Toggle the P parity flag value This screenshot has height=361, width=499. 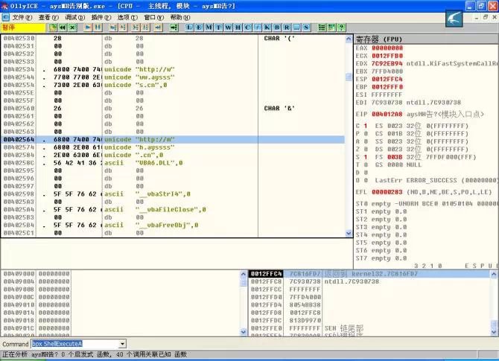(366, 134)
